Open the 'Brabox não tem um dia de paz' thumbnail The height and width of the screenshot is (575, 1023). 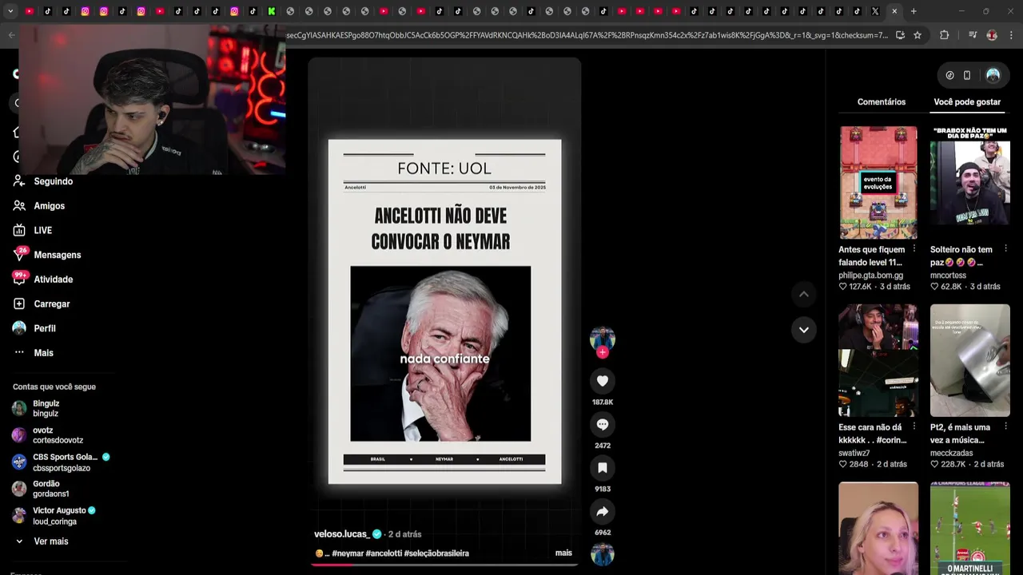[x=970, y=182]
